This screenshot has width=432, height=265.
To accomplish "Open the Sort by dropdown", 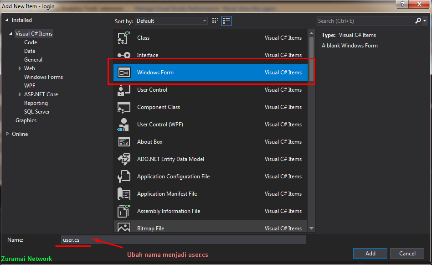I will 171,21.
